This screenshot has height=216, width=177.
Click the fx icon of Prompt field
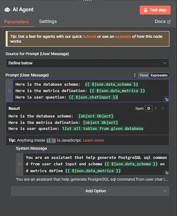point(9,91)
